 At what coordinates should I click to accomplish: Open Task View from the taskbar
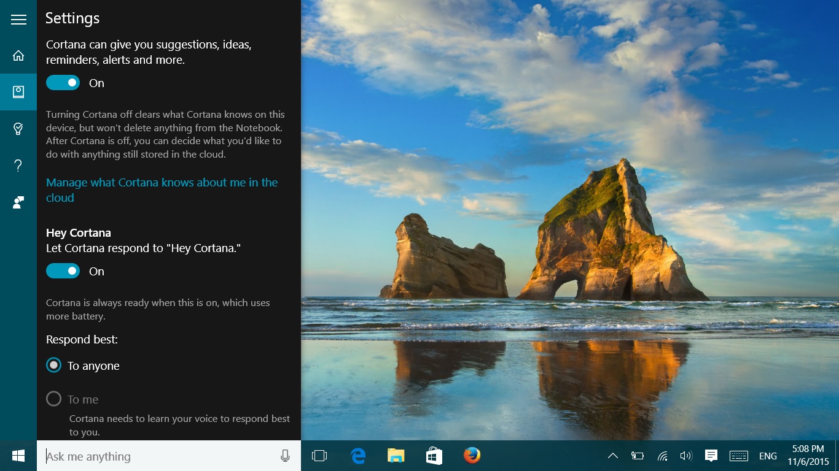click(x=319, y=456)
